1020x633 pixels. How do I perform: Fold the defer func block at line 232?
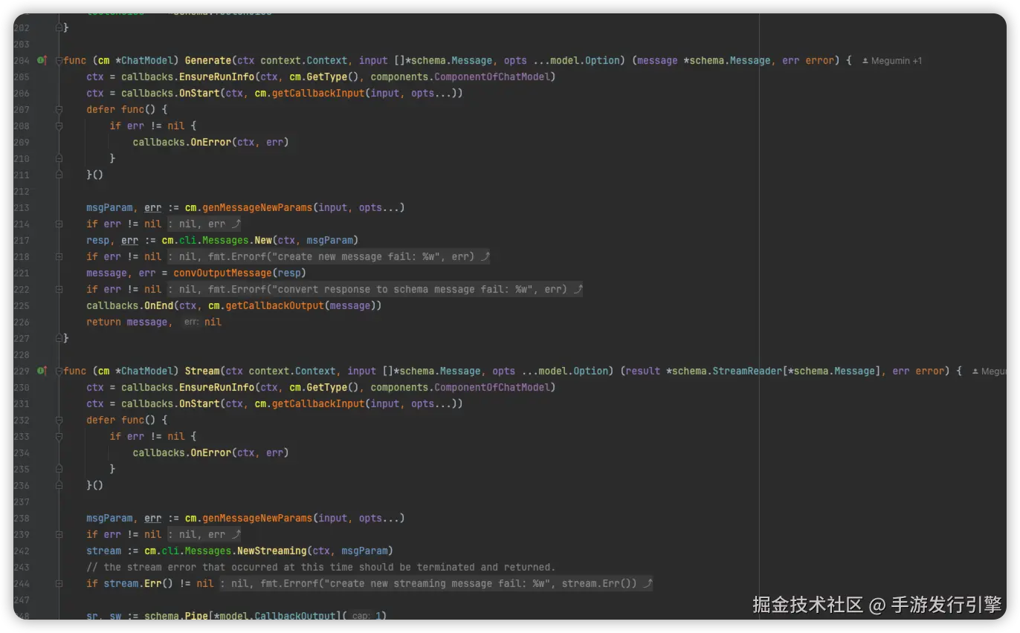[x=59, y=420]
